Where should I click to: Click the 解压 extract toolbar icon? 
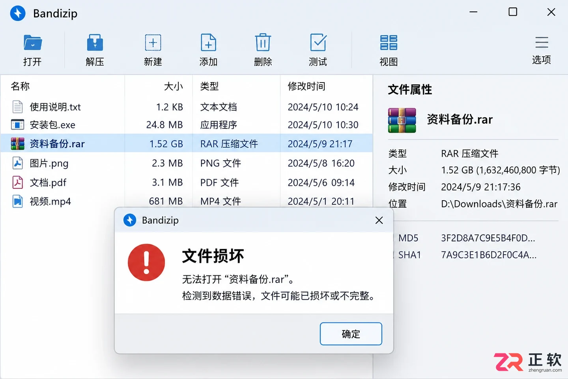point(95,43)
